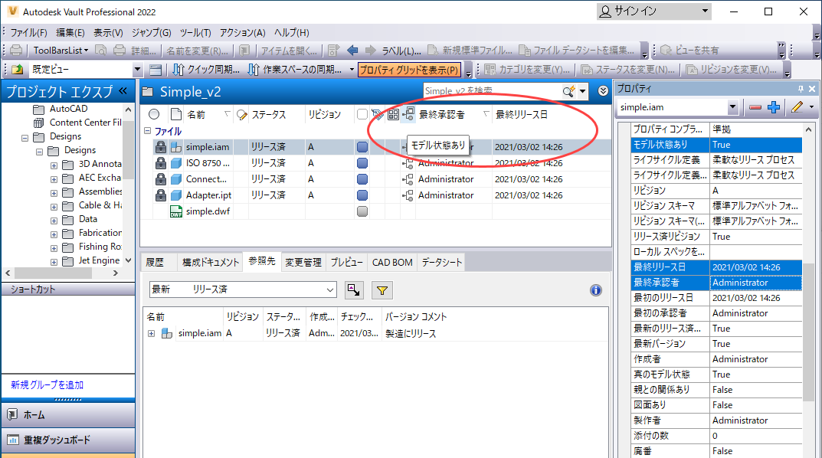Click the select-in-view icon beside revision combo

(354, 290)
